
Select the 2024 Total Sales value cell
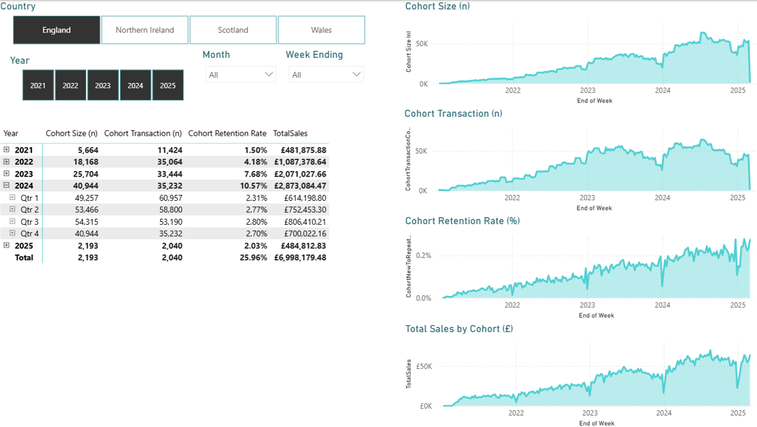point(299,185)
